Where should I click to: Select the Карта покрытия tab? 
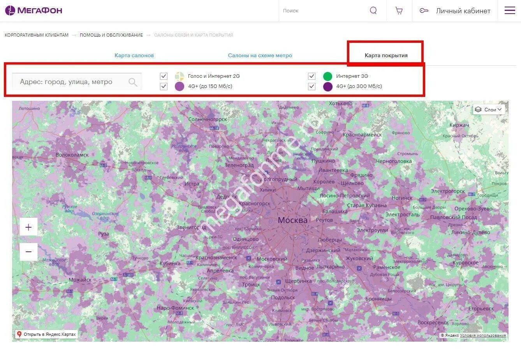click(x=386, y=55)
